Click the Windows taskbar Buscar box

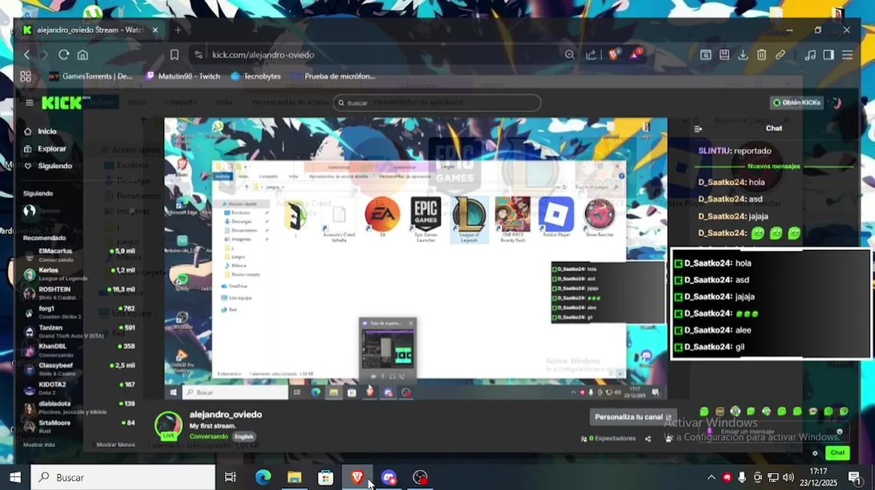click(x=123, y=478)
